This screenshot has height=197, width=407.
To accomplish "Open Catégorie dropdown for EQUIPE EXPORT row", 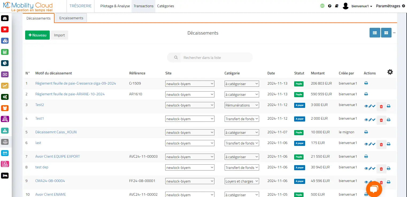I will pos(242,157).
